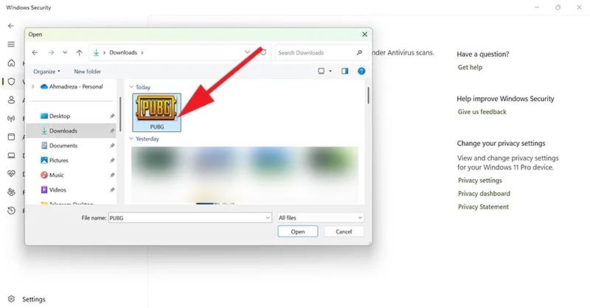
Task: Open Windows Security Settings gear
Action: pyautogui.click(x=11, y=299)
